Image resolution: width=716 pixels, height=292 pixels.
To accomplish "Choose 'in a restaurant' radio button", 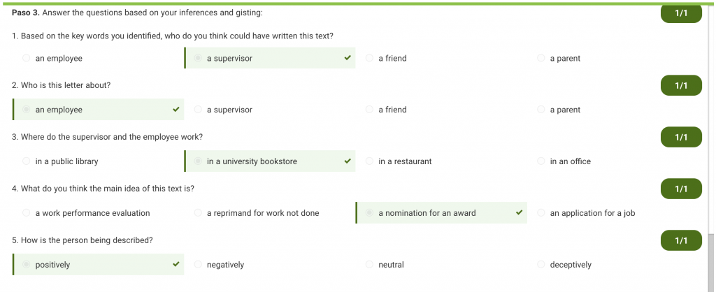I will pyautogui.click(x=370, y=161).
